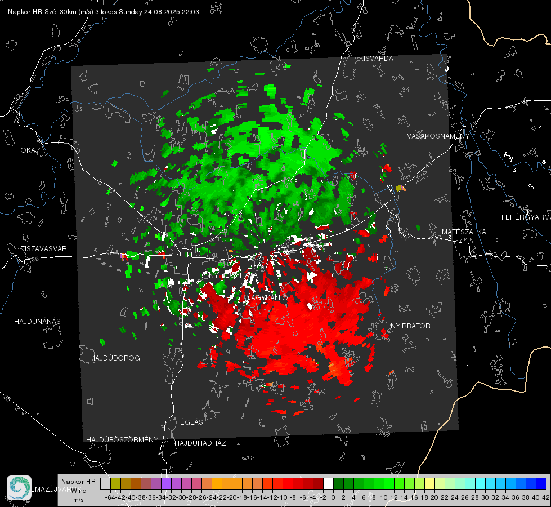Viewport: 551px width, 507px height.
Task: Click the darkest green swatch right of white
Action: pyautogui.click(x=338, y=483)
